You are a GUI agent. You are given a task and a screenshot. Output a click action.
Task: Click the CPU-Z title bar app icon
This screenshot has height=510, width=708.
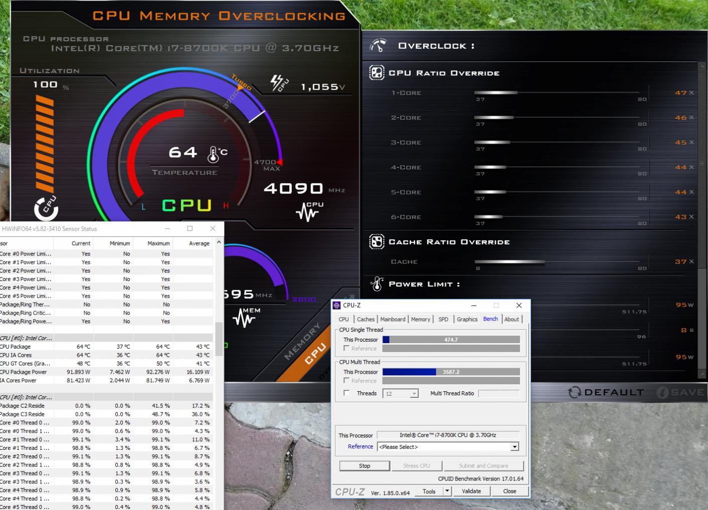[336, 305]
